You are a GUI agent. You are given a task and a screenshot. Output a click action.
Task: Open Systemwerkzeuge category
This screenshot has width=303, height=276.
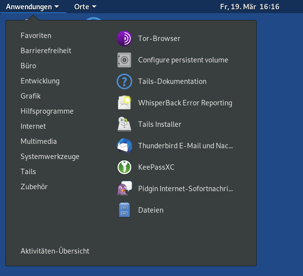(x=50, y=157)
